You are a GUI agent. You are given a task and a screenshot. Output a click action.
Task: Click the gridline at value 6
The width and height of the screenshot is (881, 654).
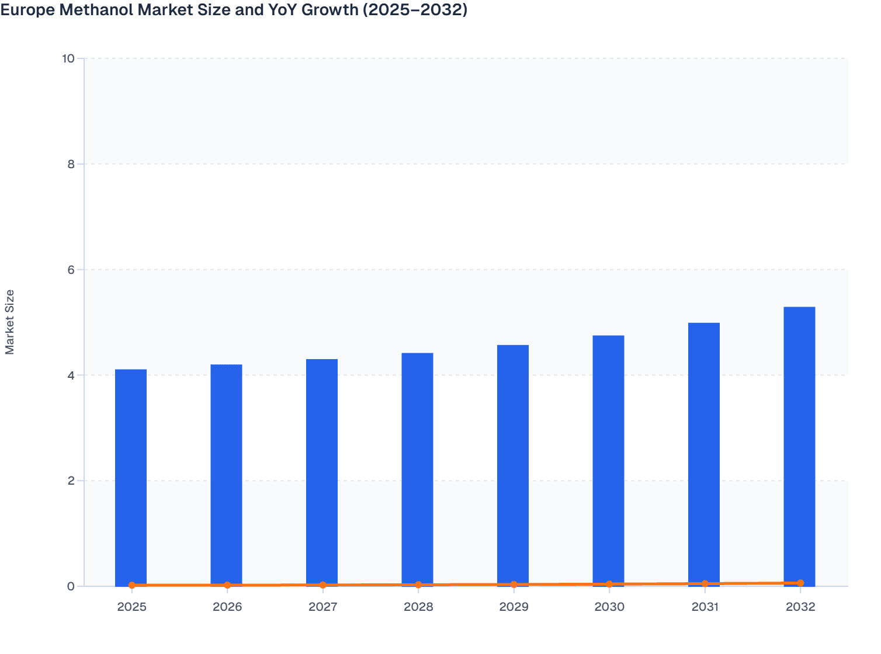[409, 269]
